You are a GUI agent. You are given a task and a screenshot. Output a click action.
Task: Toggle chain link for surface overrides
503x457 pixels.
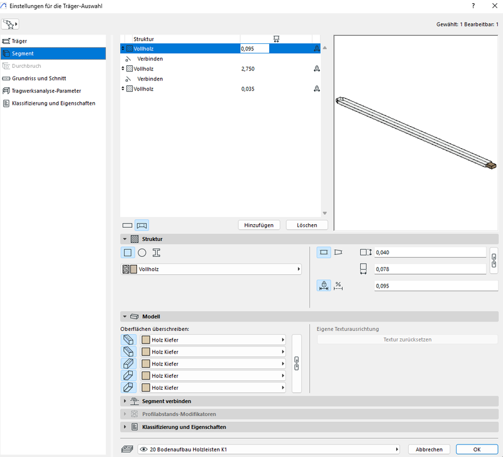(x=297, y=363)
